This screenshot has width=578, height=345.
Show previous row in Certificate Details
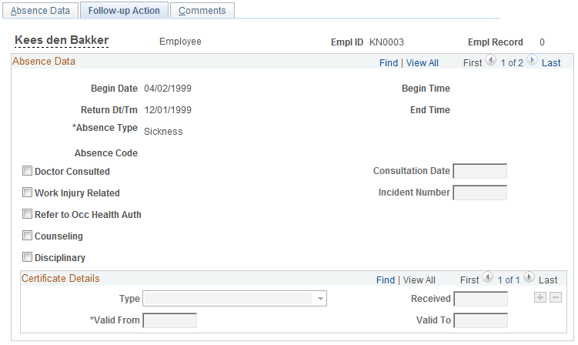(488, 277)
